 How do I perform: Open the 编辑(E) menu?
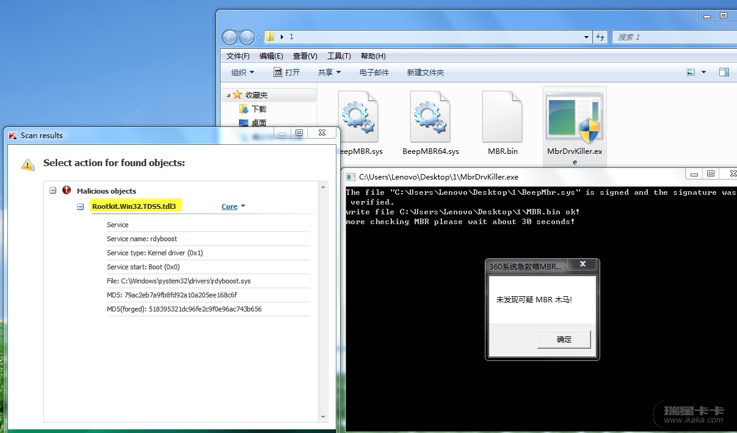271,56
